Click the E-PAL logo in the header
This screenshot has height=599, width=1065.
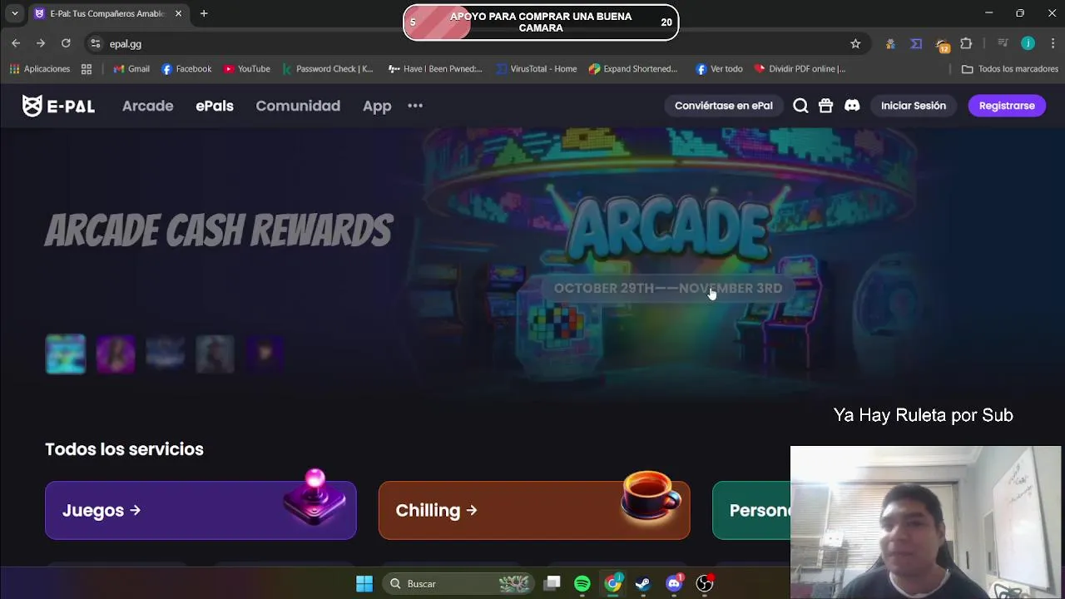click(x=58, y=106)
